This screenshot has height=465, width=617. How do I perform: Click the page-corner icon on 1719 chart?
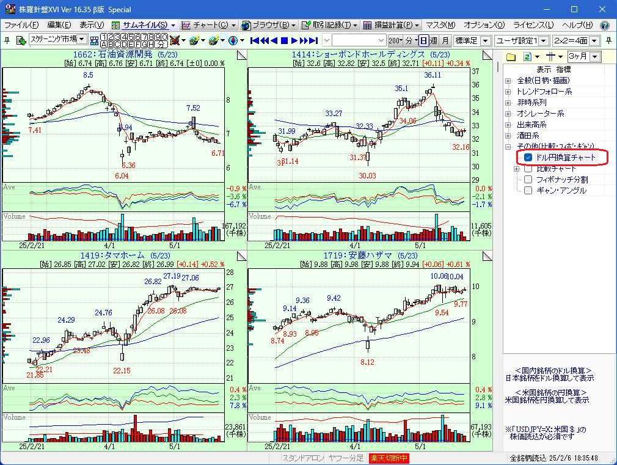click(x=487, y=256)
